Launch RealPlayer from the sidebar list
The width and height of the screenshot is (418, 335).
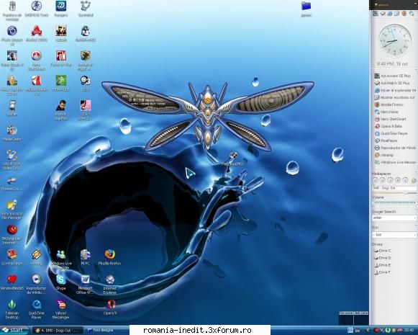(x=386, y=140)
